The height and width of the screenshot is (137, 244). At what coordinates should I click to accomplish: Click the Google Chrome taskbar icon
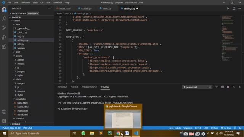point(118,133)
